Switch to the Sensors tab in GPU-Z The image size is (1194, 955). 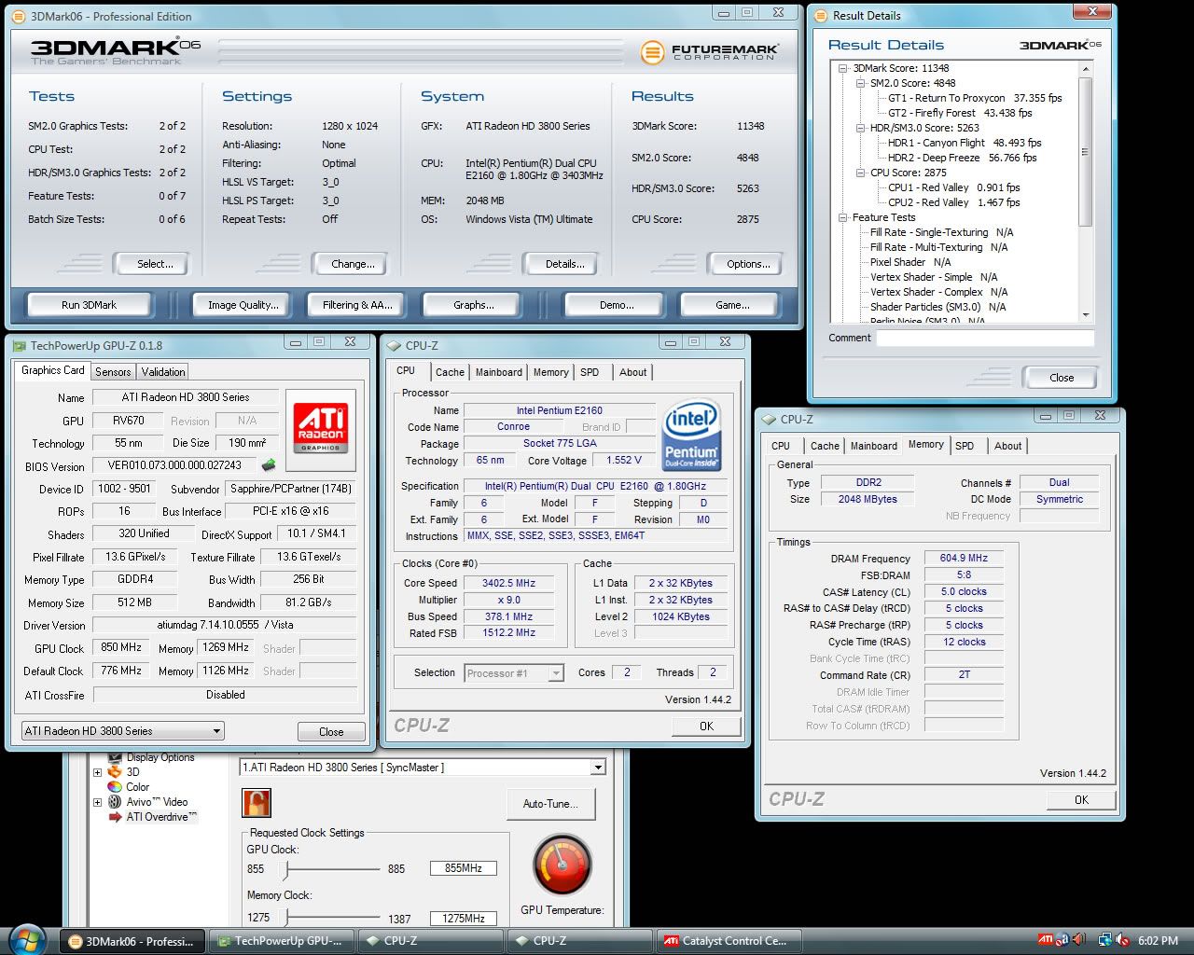tap(113, 371)
